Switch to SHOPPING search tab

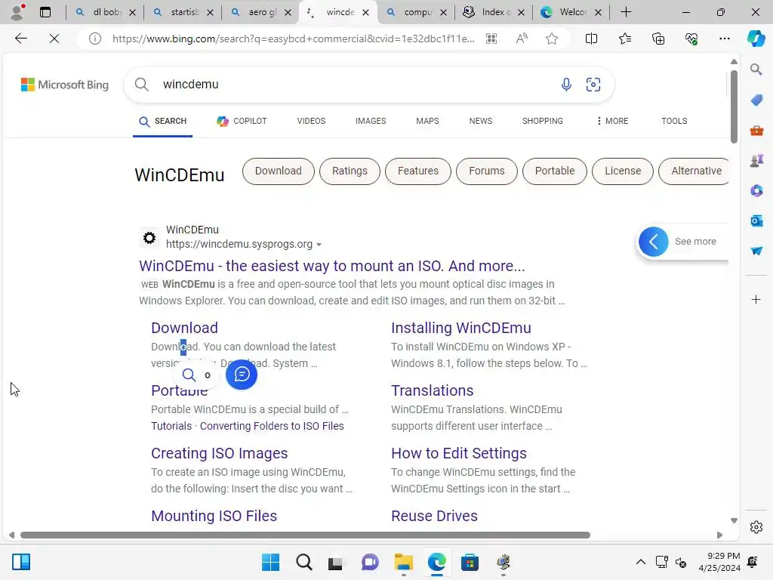542,121
